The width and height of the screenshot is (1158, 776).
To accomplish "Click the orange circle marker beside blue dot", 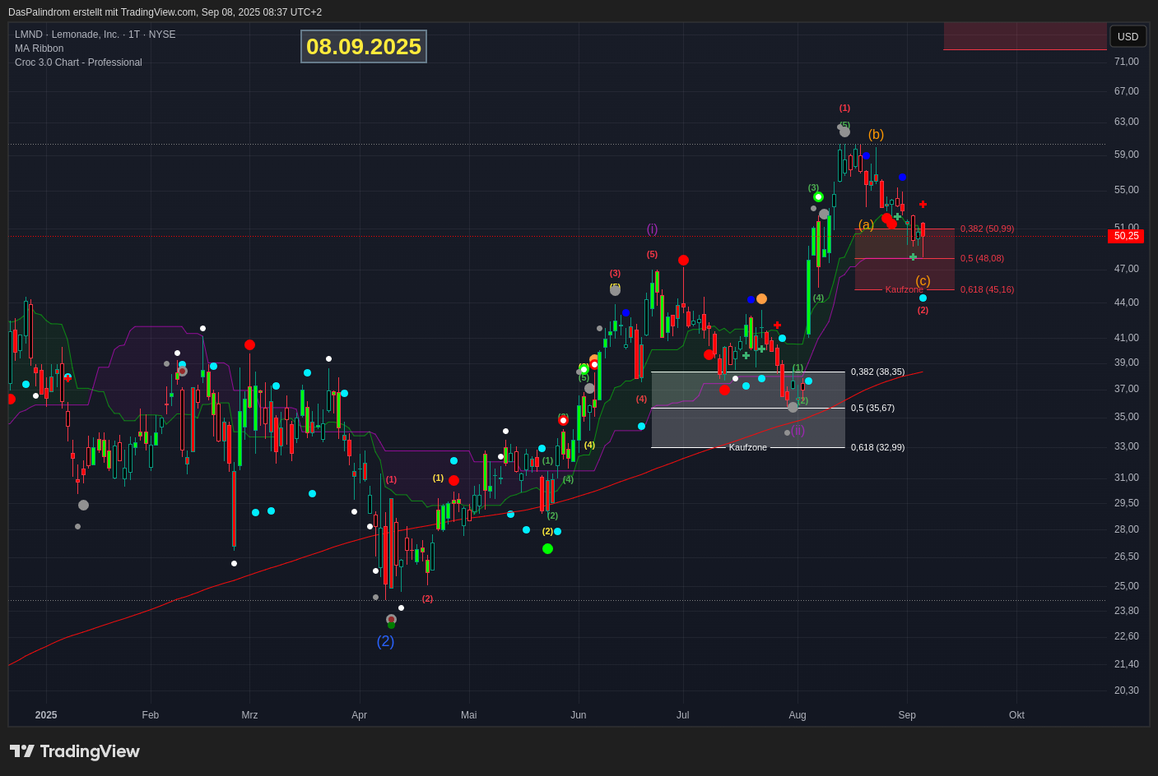I will pos(761,298).
